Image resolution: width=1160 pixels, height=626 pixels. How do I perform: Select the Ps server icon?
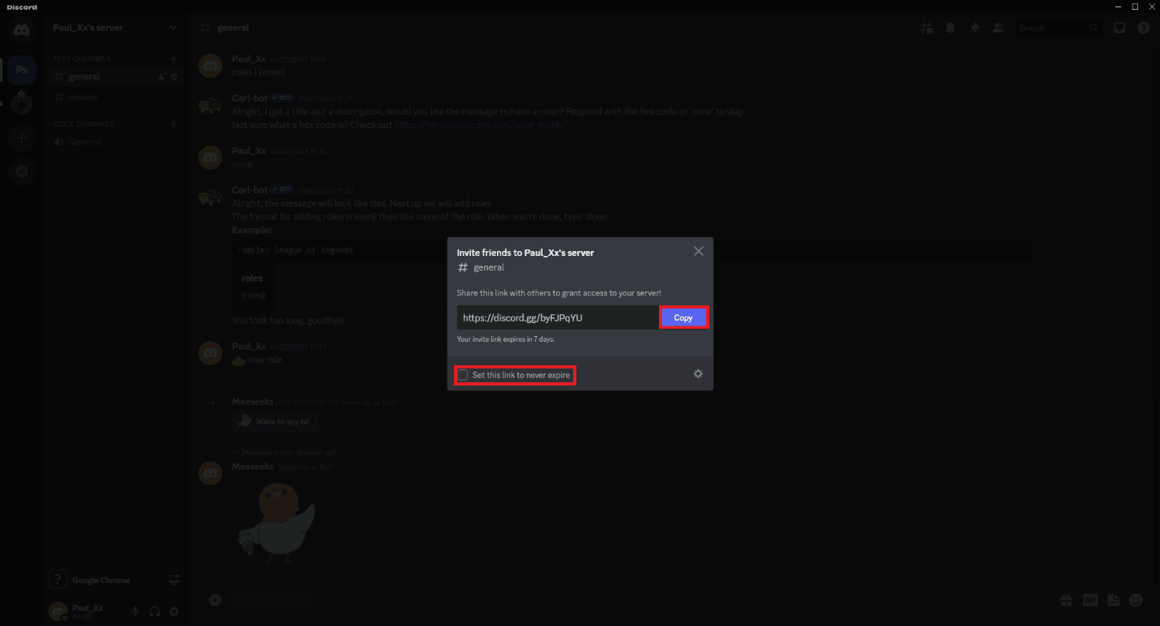pos(22,70)
